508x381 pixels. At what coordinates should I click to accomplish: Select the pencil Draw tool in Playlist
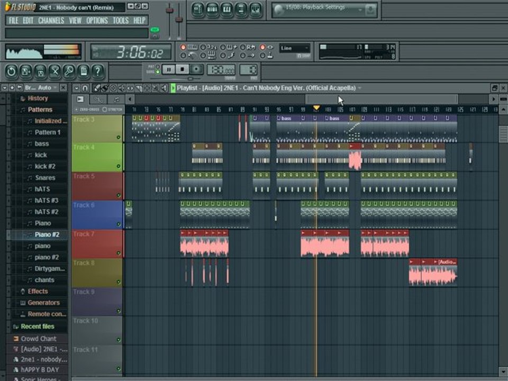coord(97,88)
